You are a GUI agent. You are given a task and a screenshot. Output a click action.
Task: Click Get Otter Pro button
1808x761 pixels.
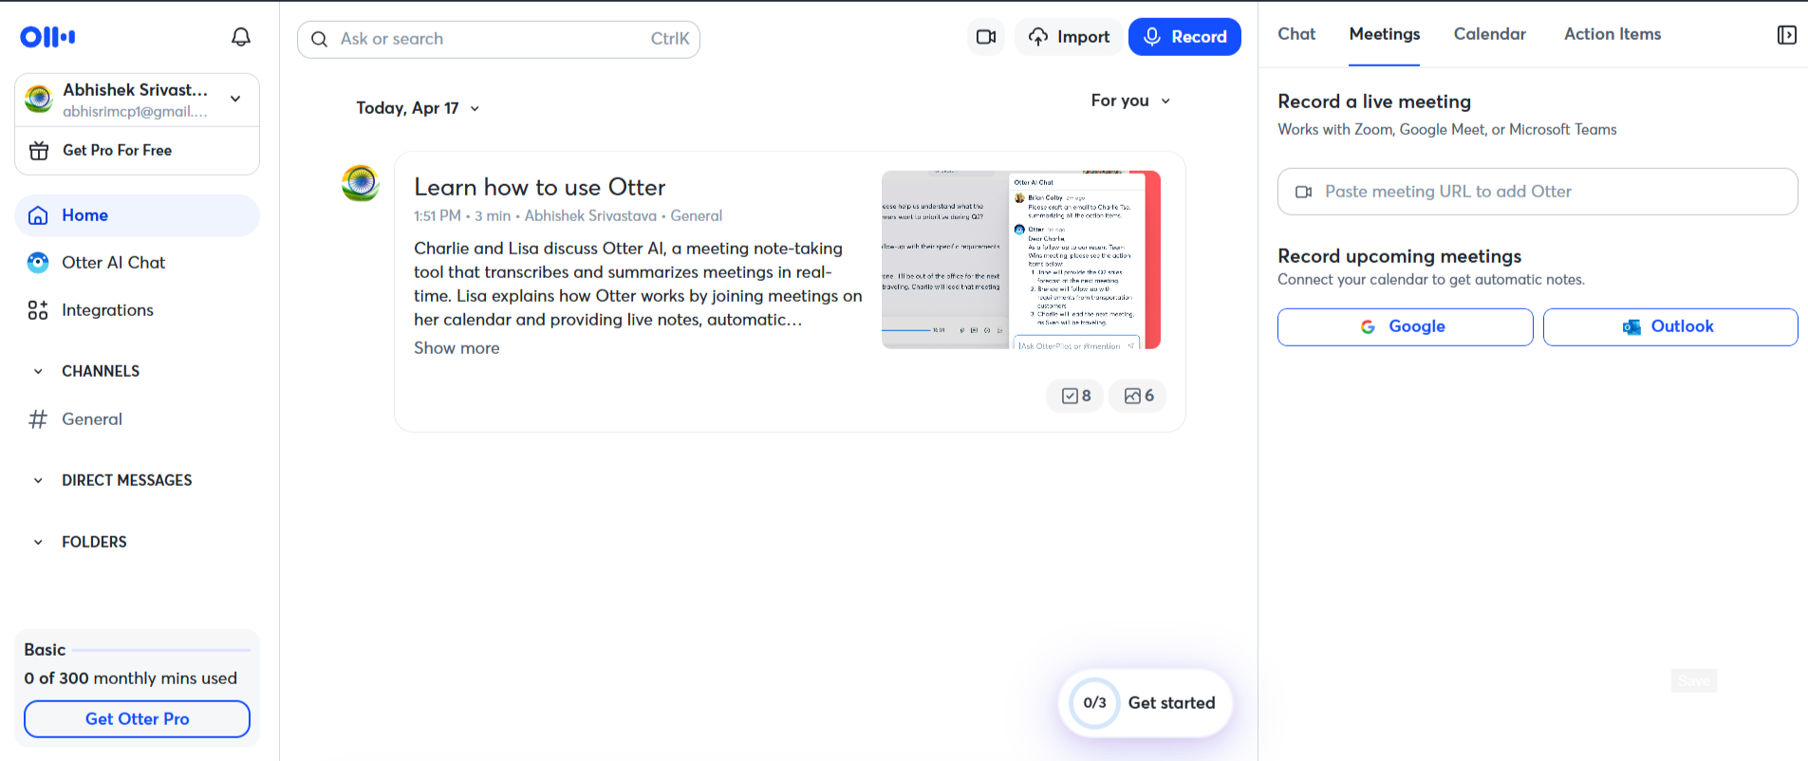click(137, 719)
